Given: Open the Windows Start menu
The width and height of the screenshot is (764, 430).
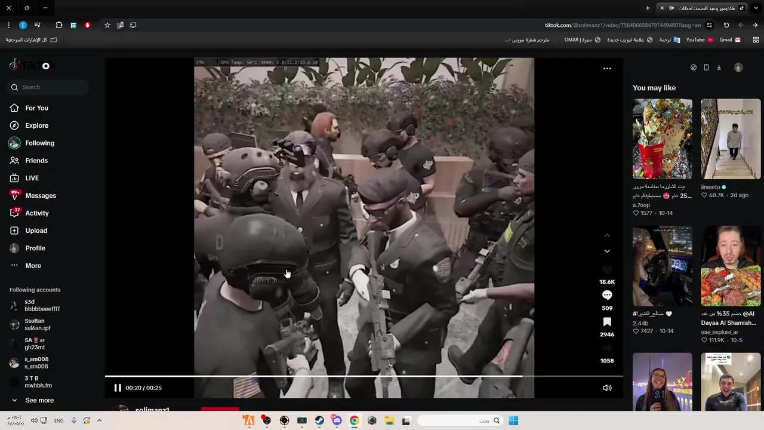Looking at the screenshot, I should [513, 420].
